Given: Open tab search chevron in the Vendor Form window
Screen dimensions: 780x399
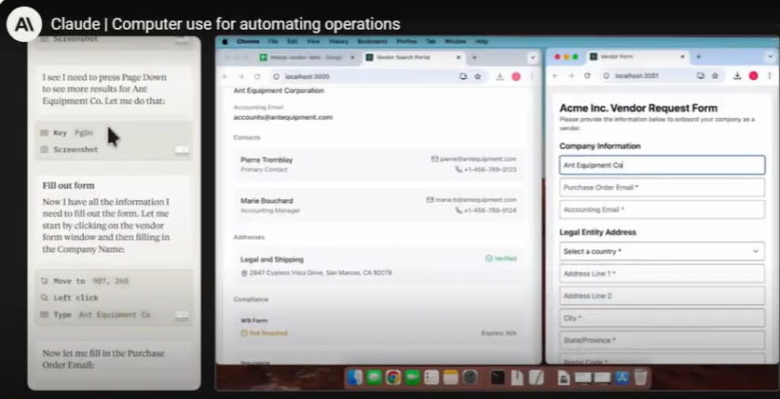Looking at the screenshot, I should coord(772,57).
